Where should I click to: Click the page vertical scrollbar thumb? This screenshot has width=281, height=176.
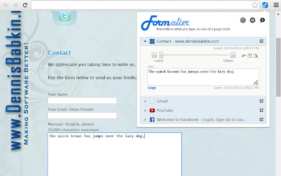pos(278,67)
